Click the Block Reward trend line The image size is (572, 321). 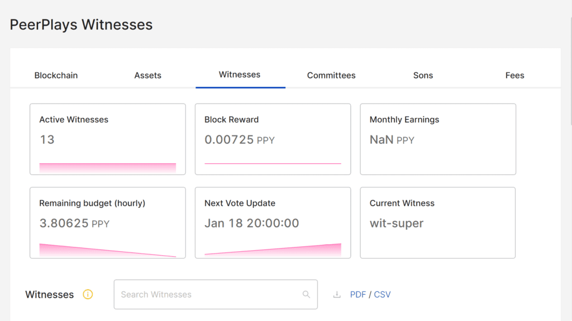point(273,163)
